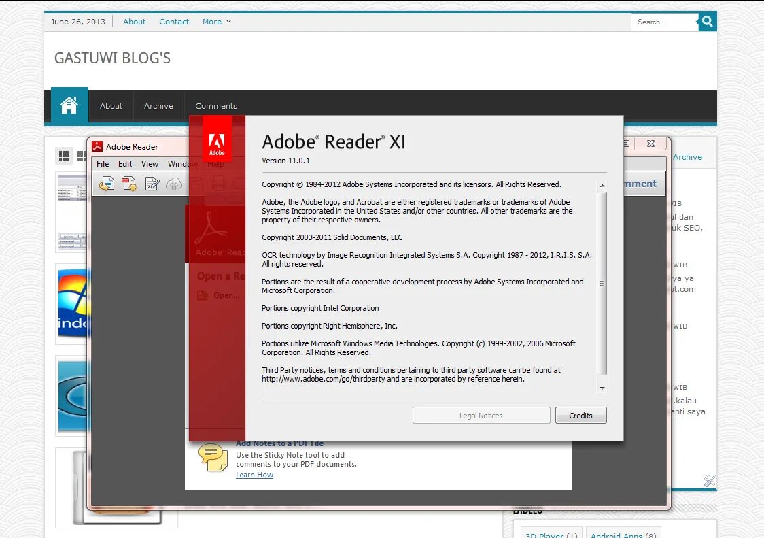The height and width of the screenshot is (538, 764).
Task: Click the sticky note icon
Action: click(213, 457)
